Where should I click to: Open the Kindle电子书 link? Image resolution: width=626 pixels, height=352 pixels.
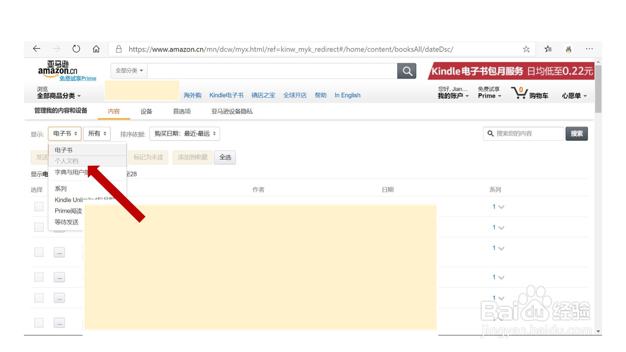pos(227,95)
